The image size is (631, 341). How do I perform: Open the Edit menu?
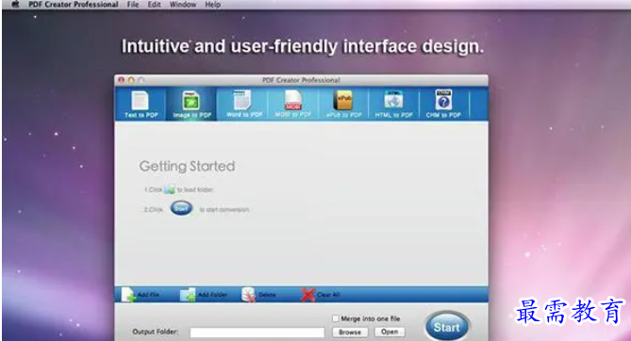154,5
